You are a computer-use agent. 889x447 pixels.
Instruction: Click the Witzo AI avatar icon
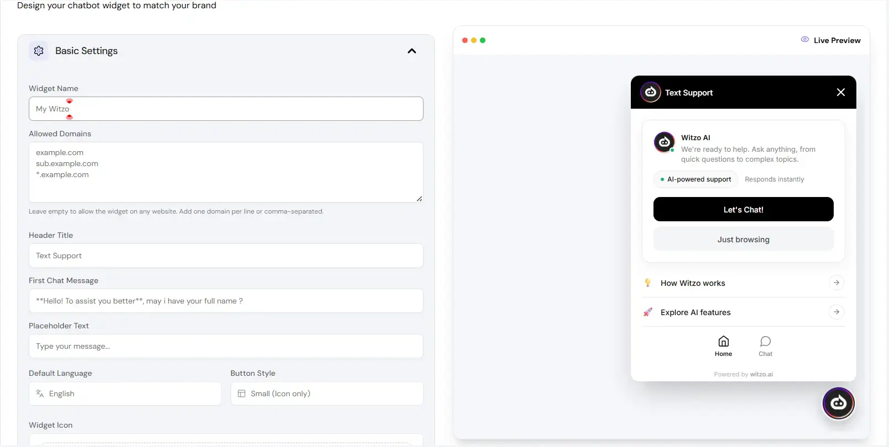point(664,142)
